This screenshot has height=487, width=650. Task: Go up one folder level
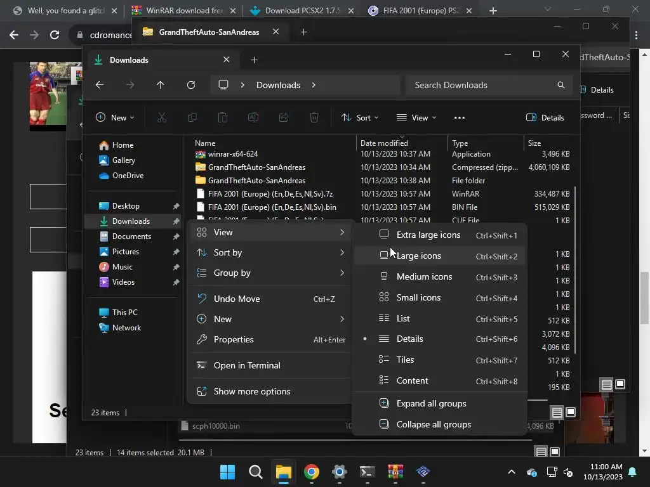(x=161, y=85)
